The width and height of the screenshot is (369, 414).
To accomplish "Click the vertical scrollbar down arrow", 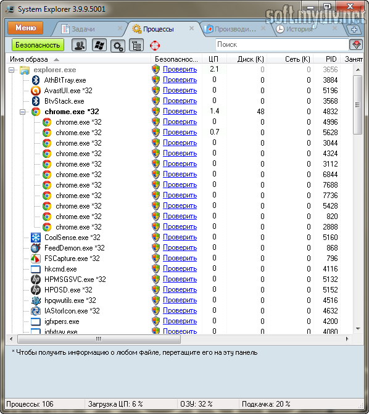I will (358, 329).
